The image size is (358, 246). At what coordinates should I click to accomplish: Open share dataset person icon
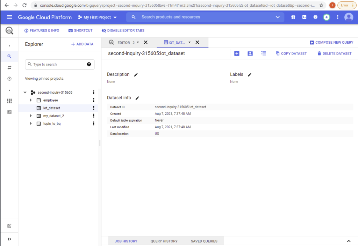pos(250,53)
